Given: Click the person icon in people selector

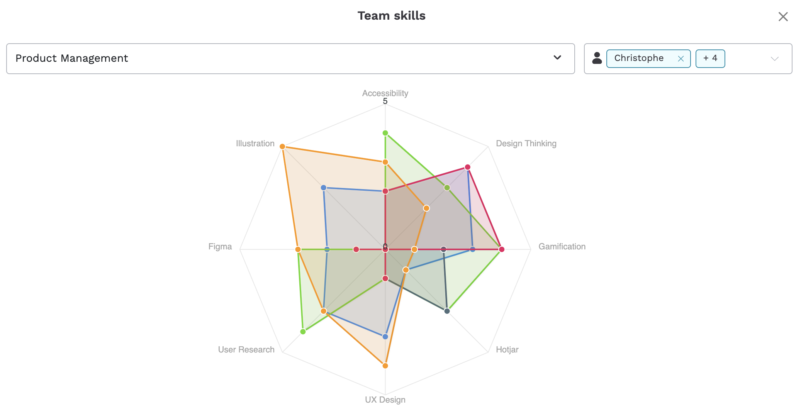Looking at the screenshot, I should pyautogui.click(x=597, y=58).
